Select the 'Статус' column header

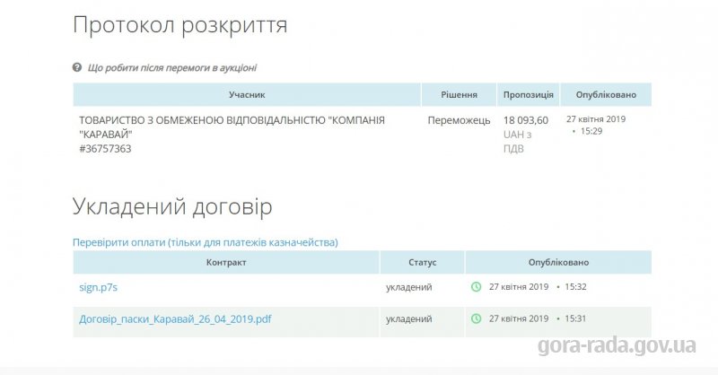(x=422, y=262)
